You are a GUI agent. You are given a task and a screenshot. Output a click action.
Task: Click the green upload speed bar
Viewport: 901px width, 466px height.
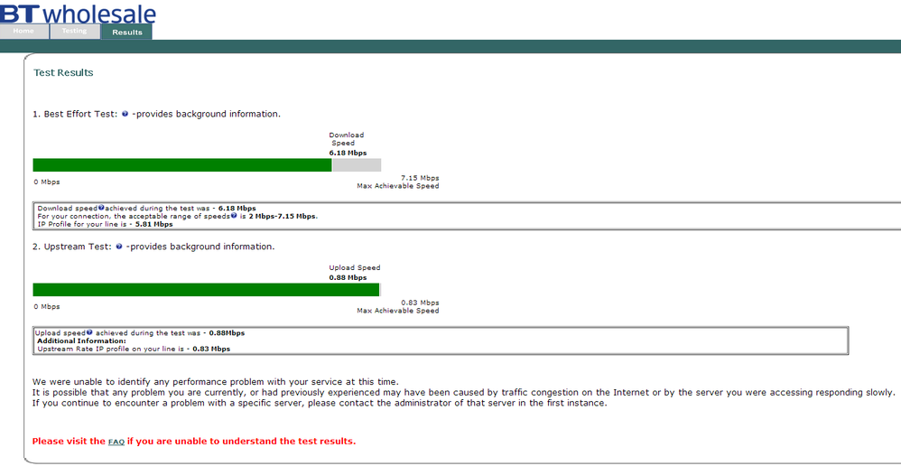[206, 290]
